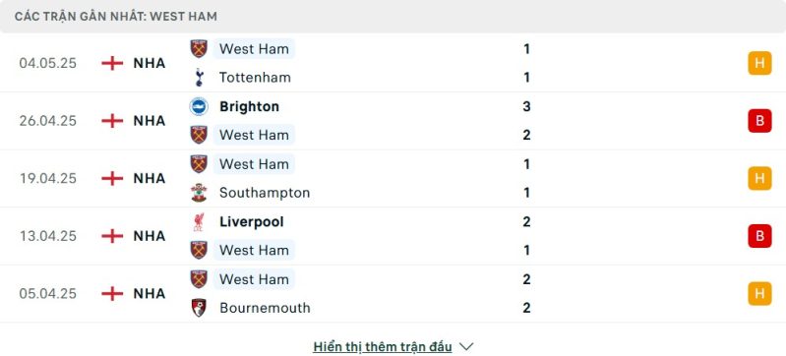Select the Southampton team name
Image resolution: width=786 pixels, height=356 pixels.
(265, 193)
